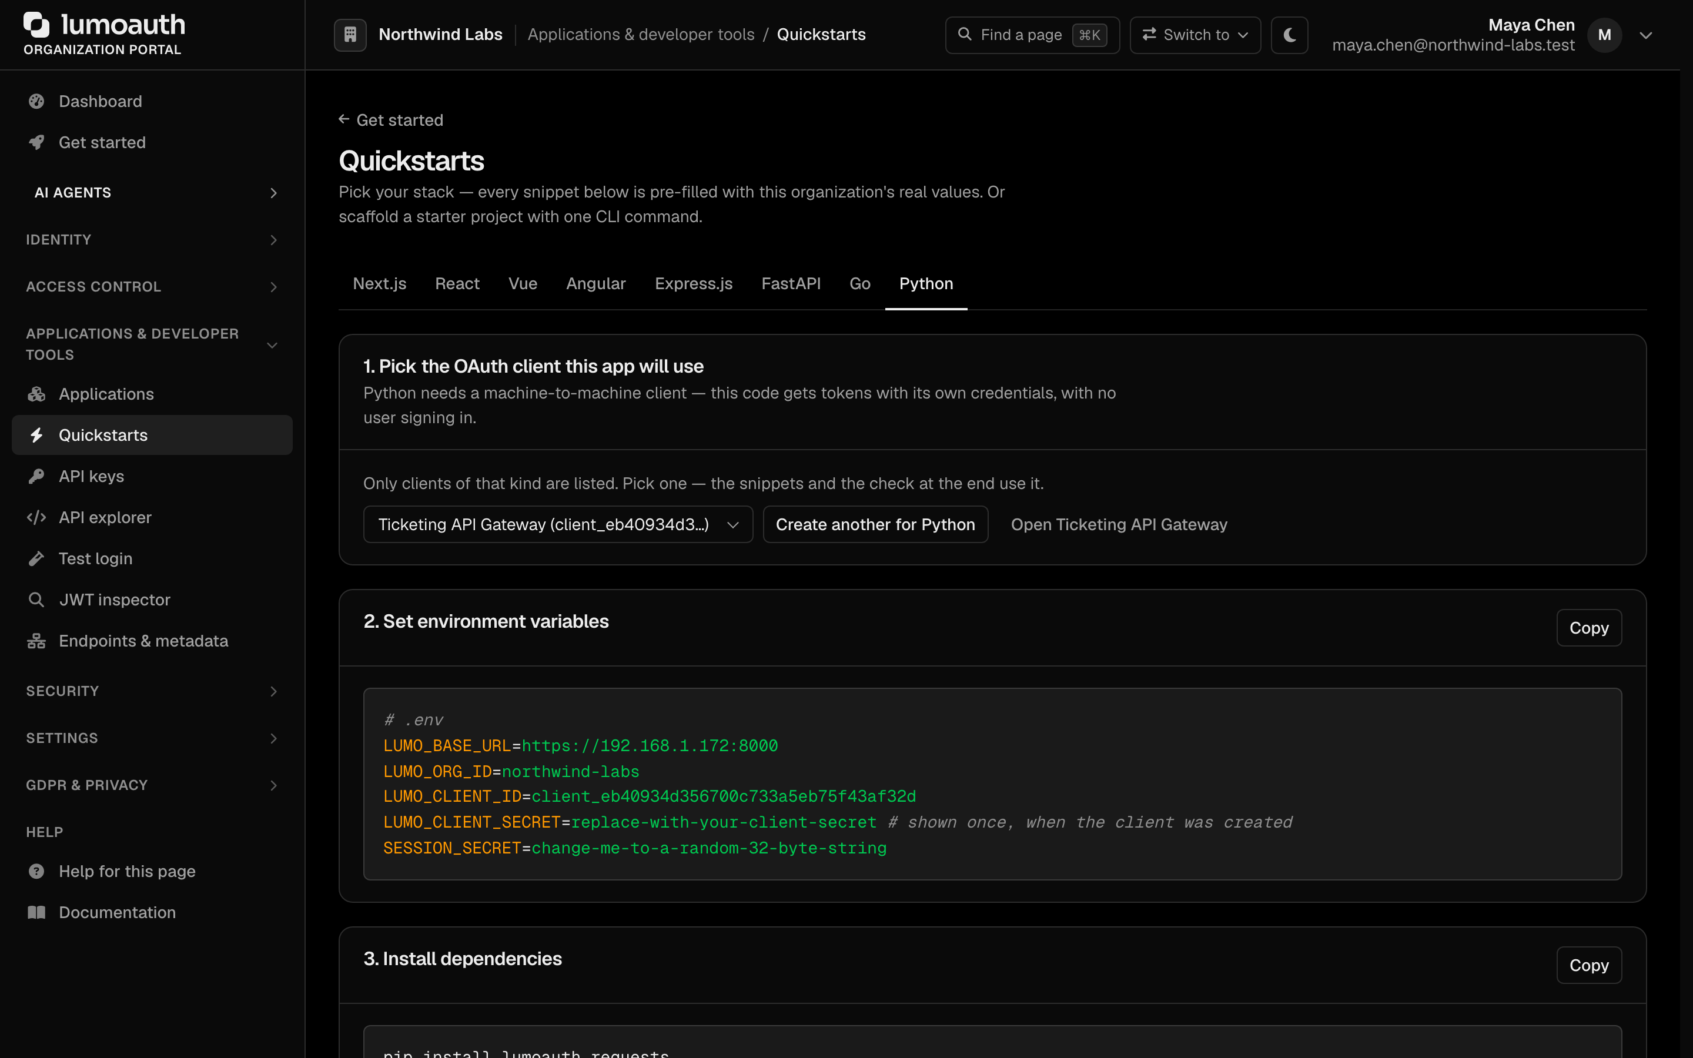Click the API keys key icon

coord(36,477)
